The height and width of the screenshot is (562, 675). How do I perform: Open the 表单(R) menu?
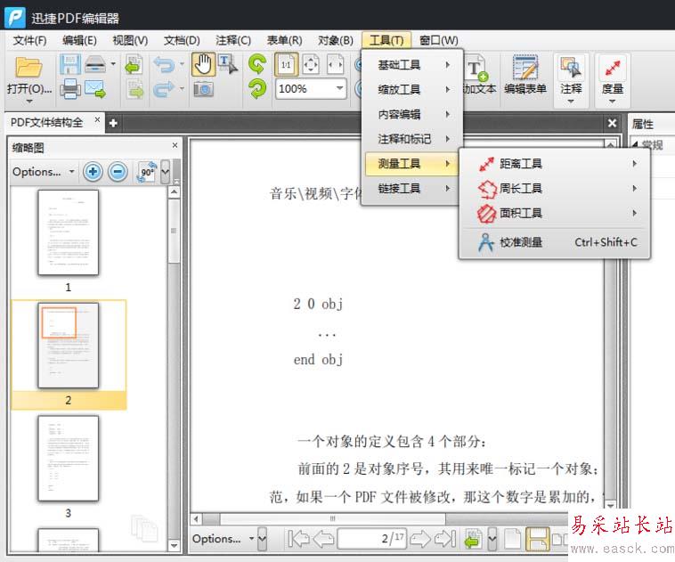(x=284, y=41)
